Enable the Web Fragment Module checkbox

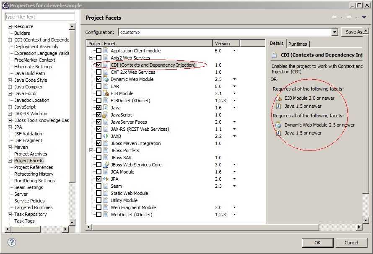click(99, 207)
